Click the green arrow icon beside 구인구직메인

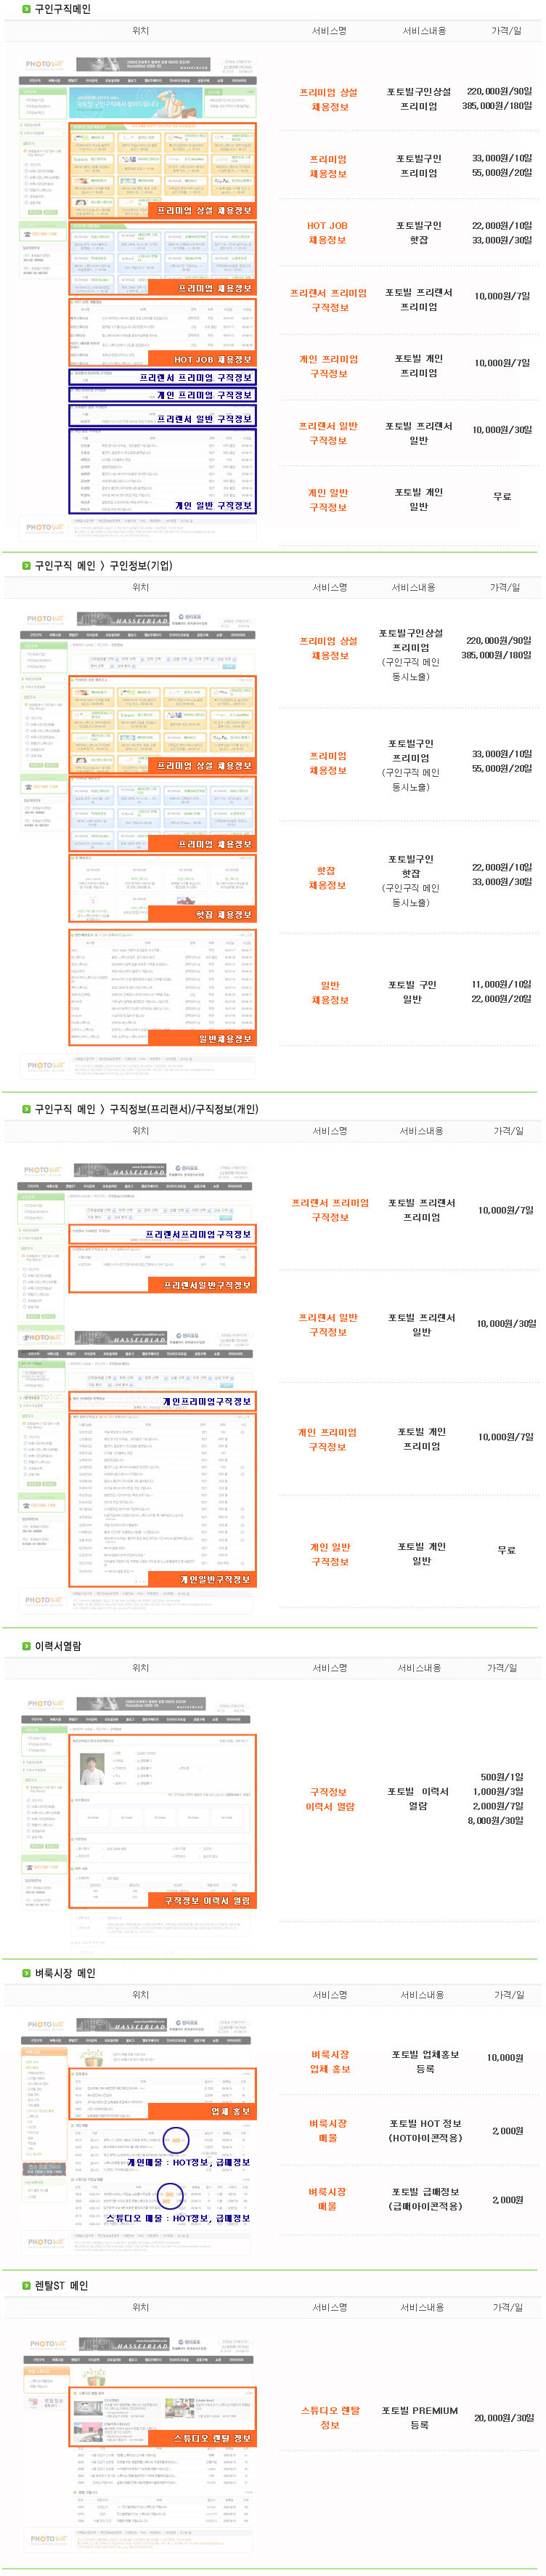(26, 9)
